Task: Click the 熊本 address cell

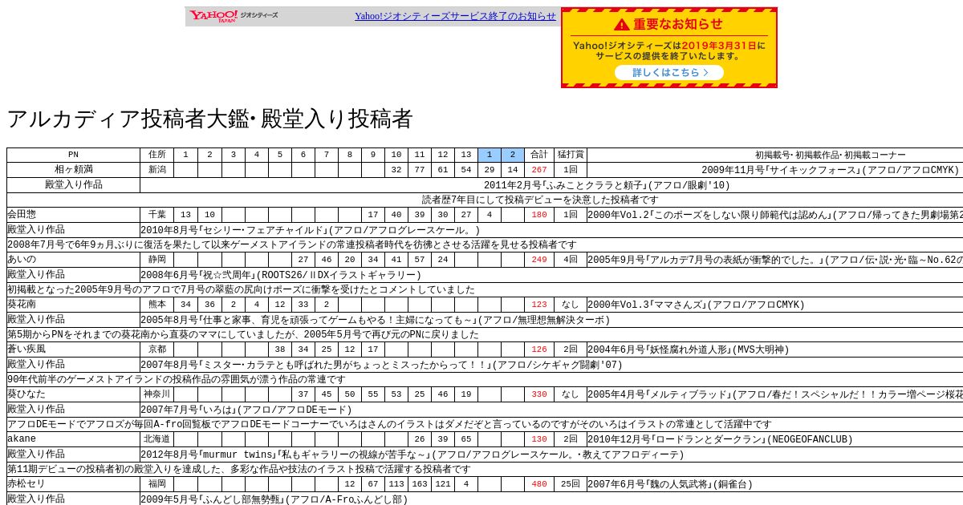Action: click(x=156, y=305)
